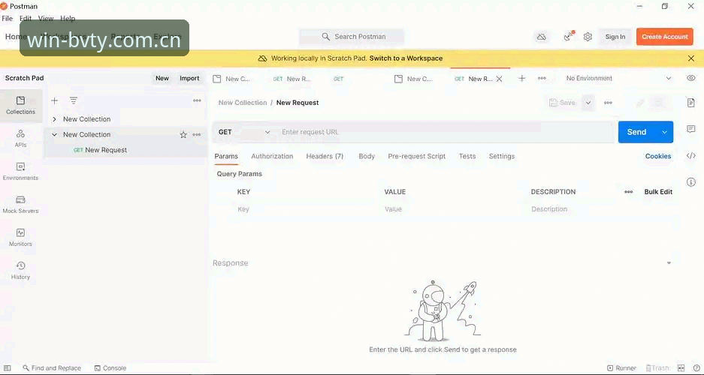Open the Runner in status bar
The image size is (704, 375).
pyautogui.click(x=622, y=368)
